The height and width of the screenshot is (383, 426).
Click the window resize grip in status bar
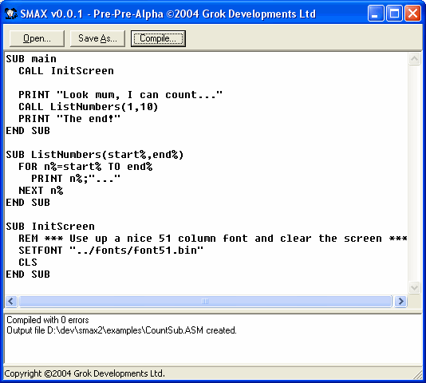417,375
